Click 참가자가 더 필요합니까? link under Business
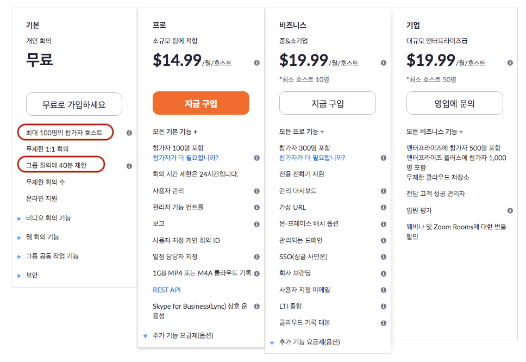The height and width of the screenshot is (362, 526). 312,158
